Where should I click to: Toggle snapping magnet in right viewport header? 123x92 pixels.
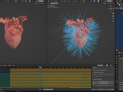point(84,1)
